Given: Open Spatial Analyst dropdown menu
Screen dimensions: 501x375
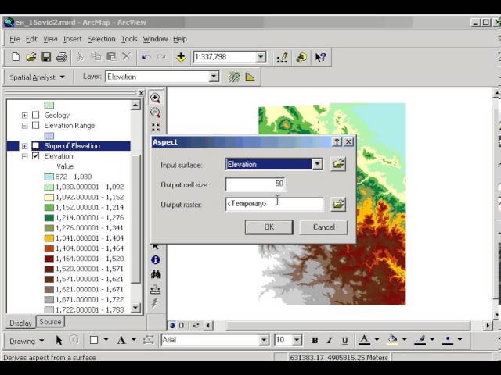Looking at the screenshot, I should (x=37, y=77).
